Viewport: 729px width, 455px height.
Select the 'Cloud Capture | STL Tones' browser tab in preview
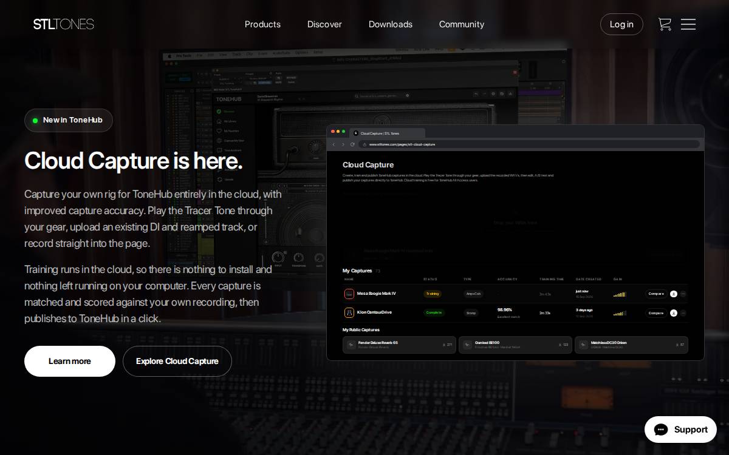pos(388,133)
